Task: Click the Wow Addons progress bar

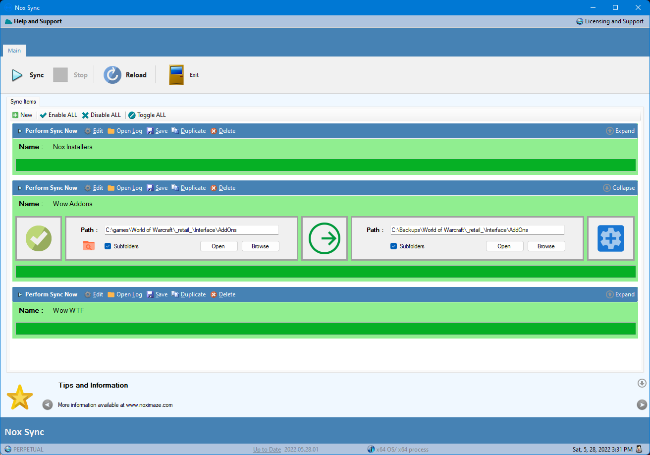Action: click(325, 272)
